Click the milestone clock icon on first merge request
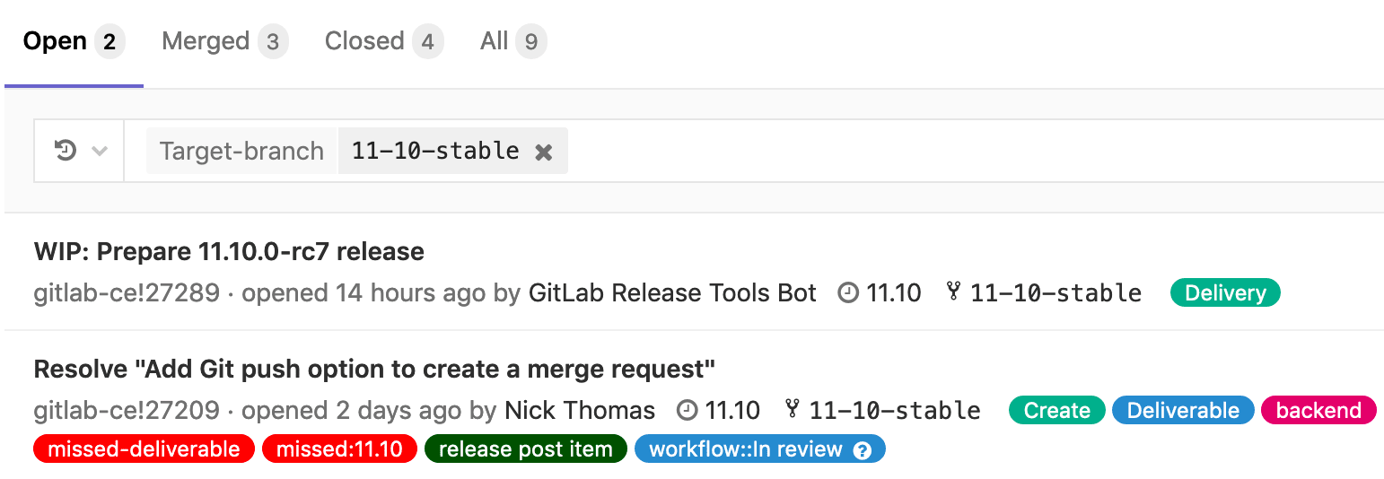Screen dimensions: 1384x479 [847, 292]
